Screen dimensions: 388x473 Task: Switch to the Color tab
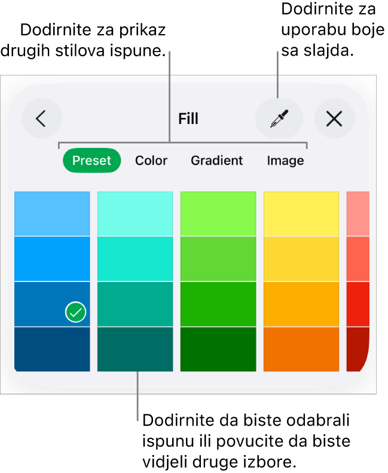pyautogui.click(x=151, y=160)
